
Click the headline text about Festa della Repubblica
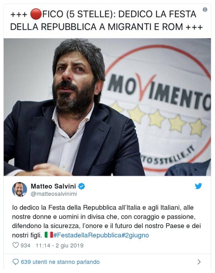(107, 21)
